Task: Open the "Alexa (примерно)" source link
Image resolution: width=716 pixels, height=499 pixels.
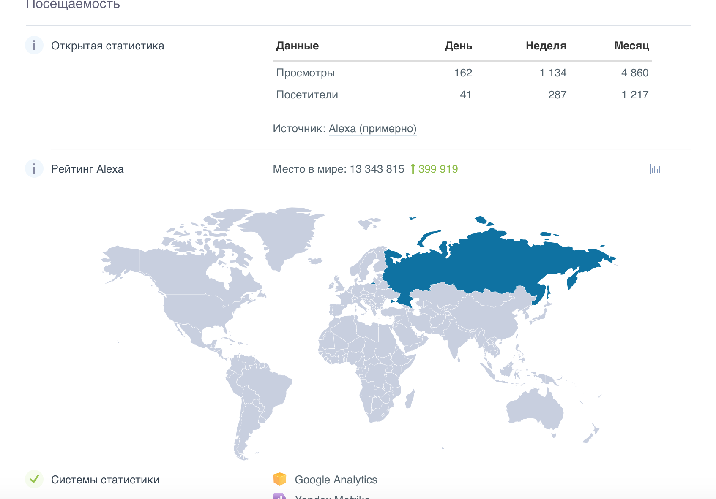Action: (x=372, y=128)
